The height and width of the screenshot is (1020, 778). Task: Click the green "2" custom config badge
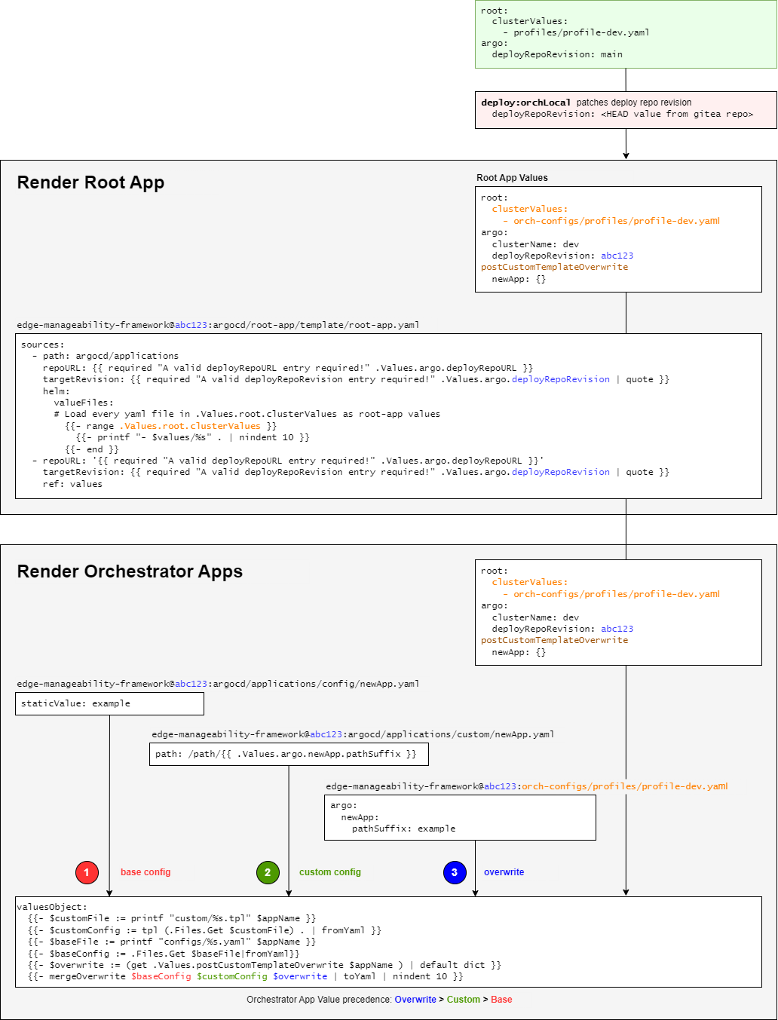pos(268,872)
